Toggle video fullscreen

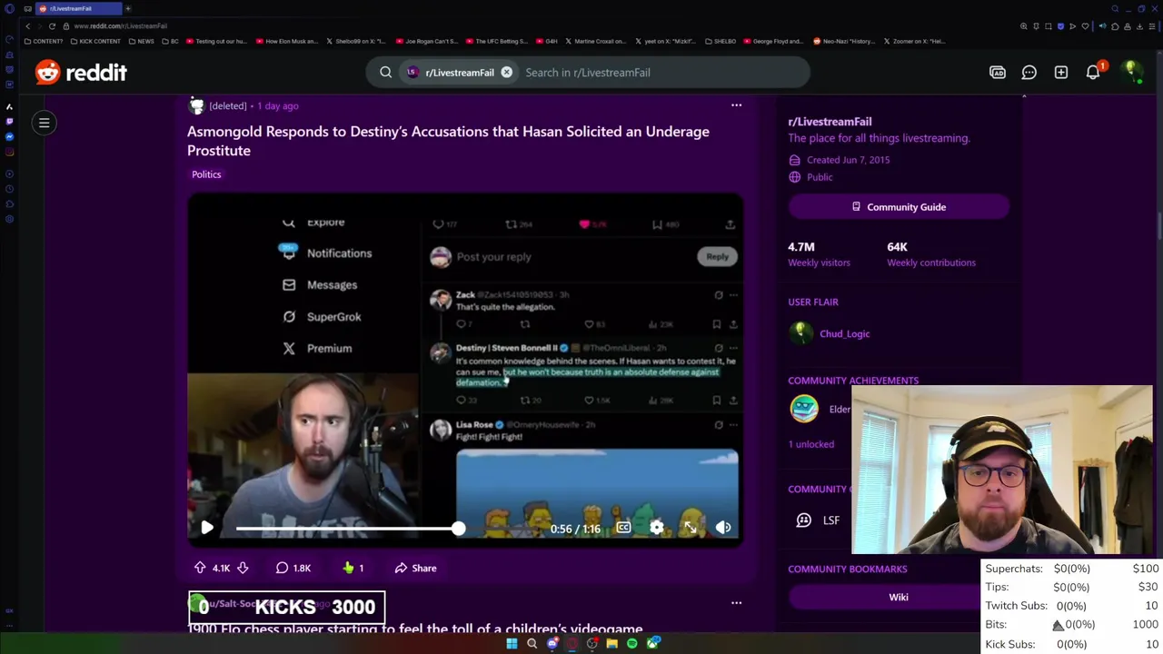point(690,528)
